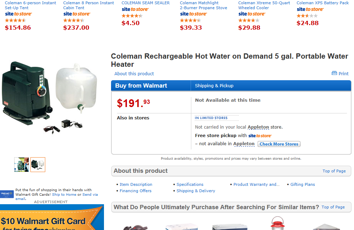Select the second water heater thumbnail
Viewport: 354px width, 230px height.
click(x=38, y=165)
